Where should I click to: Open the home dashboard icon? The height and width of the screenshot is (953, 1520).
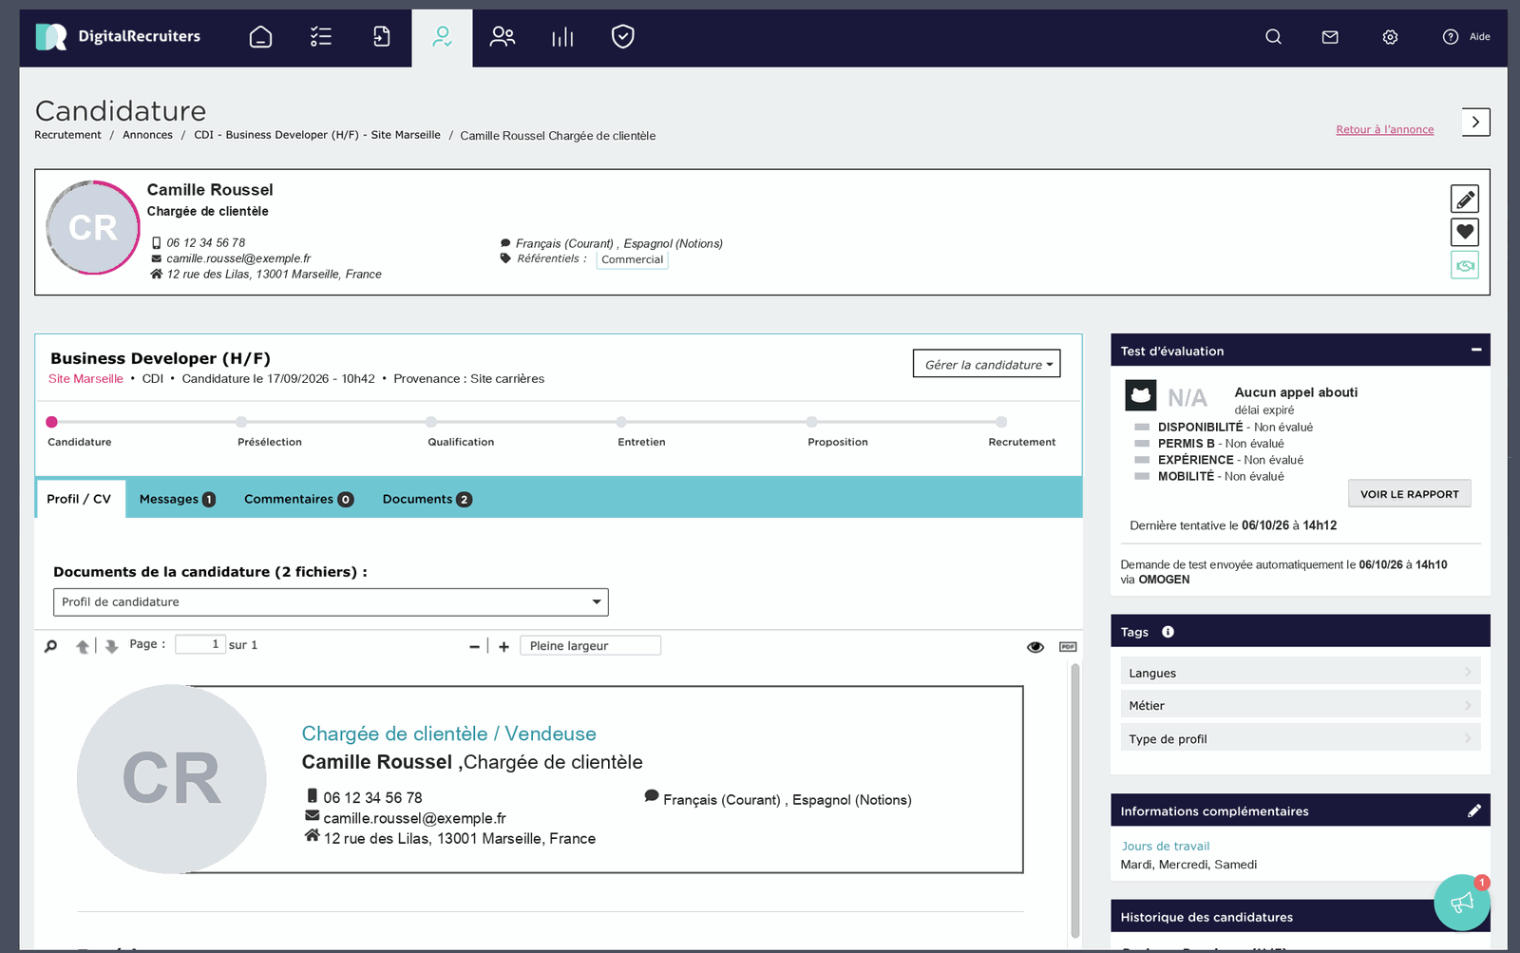tap(260, 37)
